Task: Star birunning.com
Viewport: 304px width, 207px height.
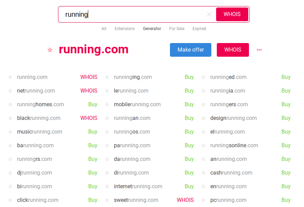Action: [x=10, y=187]
